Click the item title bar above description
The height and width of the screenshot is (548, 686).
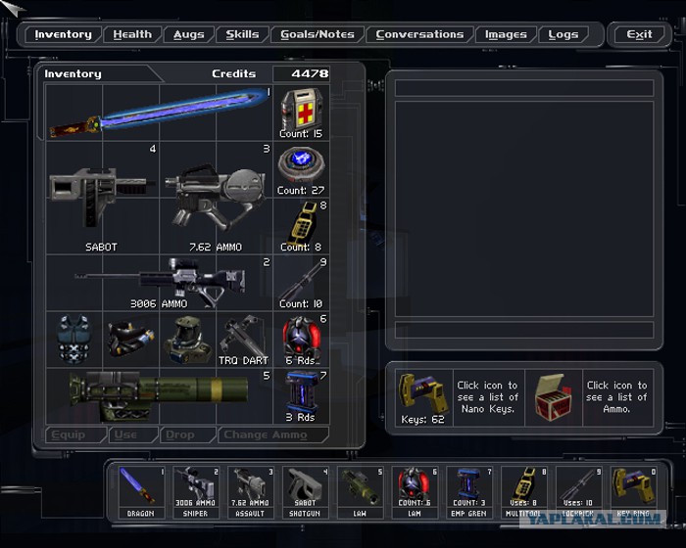click(524, 88)
